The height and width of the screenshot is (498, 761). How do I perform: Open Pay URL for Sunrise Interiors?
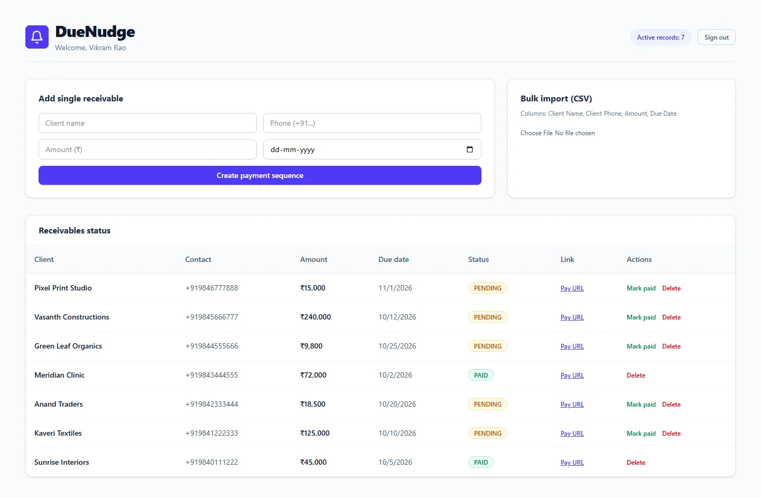(x=572, y=463)
